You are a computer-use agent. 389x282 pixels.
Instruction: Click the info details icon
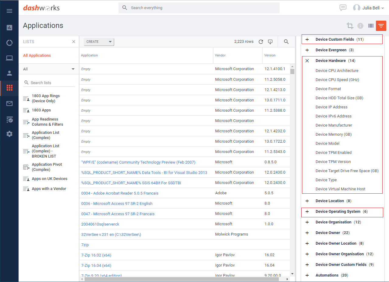[x=360, y=26]
